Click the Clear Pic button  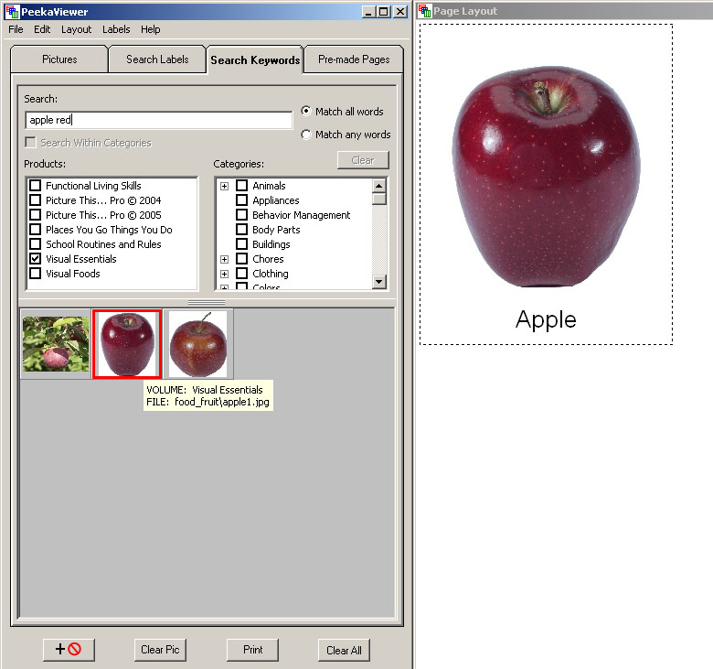(x=160, y=650)
